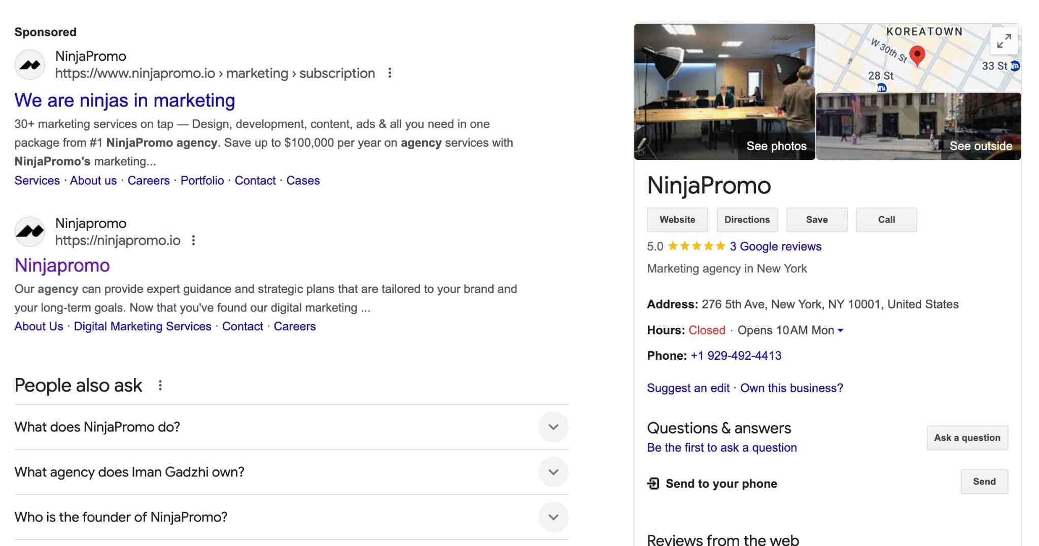Open Digital Marketing Services sitelink

click(143, 326)
